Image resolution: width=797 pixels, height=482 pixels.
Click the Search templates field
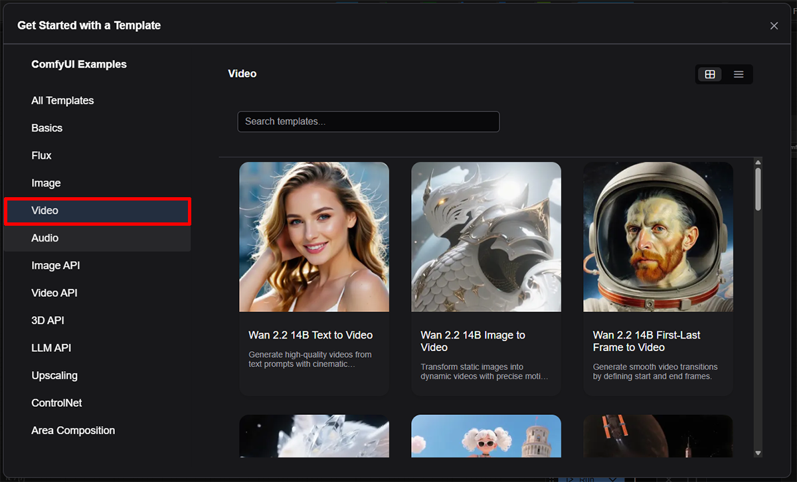(369, 121)
